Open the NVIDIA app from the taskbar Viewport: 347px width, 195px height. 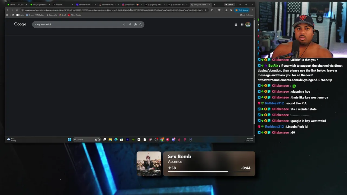pyautogui.click(x=133, y=139)
